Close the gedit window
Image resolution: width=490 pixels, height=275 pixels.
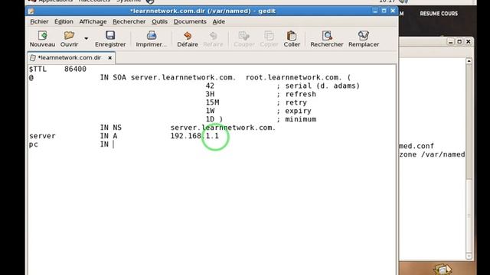[x=393, y=11]
